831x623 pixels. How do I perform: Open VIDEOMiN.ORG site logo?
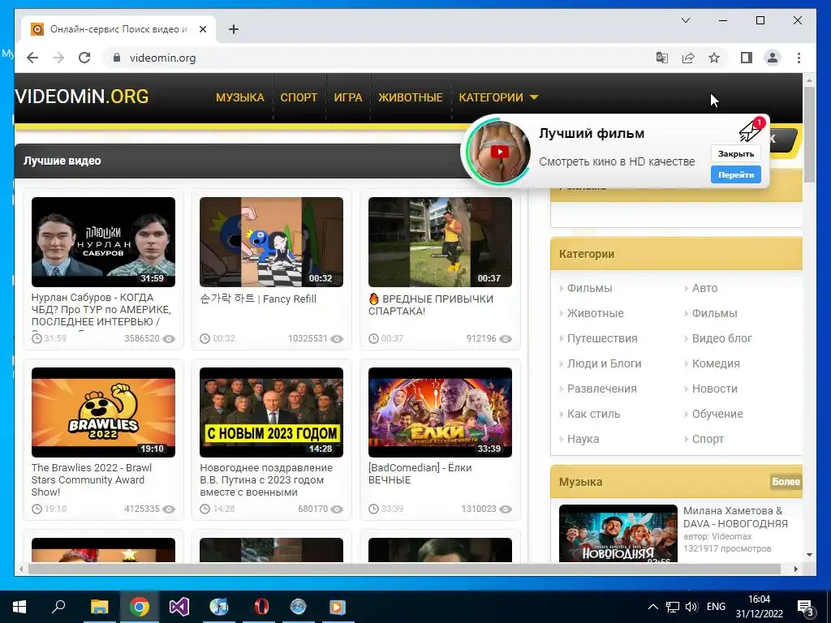tap(82, 97)
